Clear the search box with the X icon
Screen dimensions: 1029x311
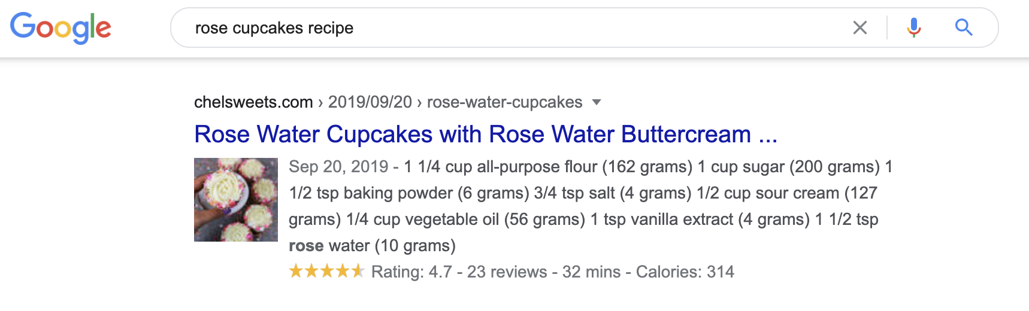click(859, 28)
